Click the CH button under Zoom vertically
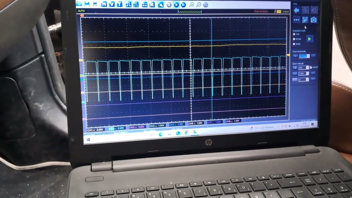The width and height of the screenshot is (352, 198). pos(295,68)
